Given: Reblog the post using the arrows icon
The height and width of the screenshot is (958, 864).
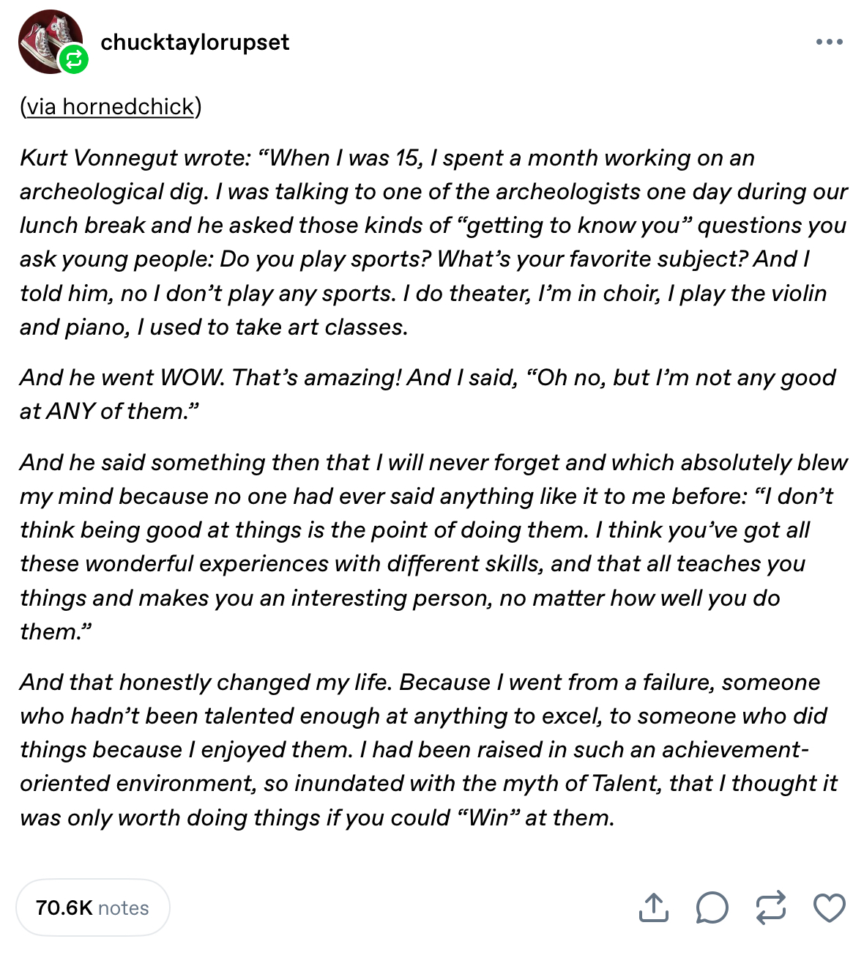Looking at the screenshot, I should [770, 907].
